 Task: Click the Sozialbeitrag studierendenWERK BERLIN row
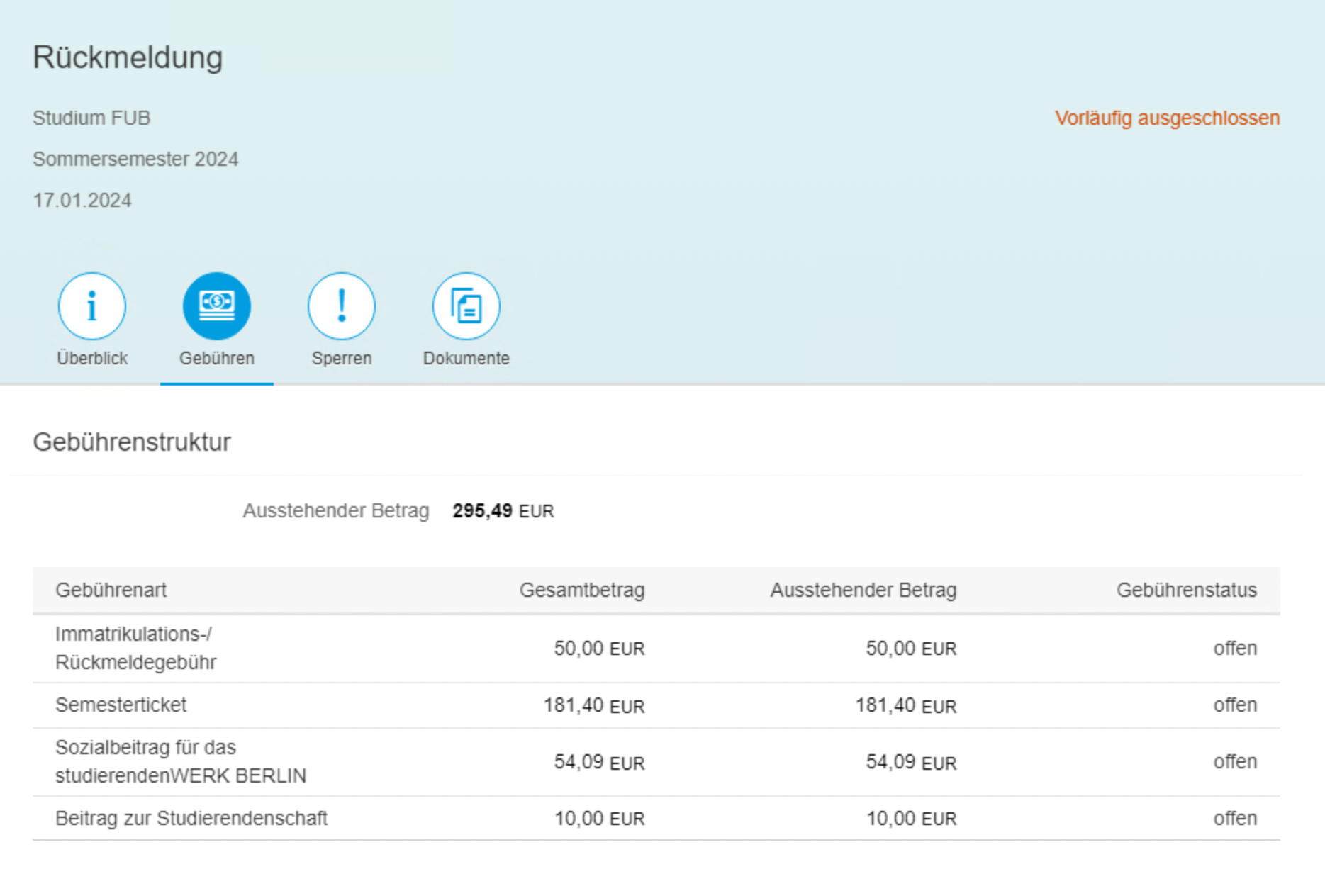[x=180, y=761]
